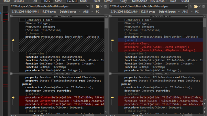Select the procedure Clear; line
This screenshot has height=116, width=207.
(x=160, y=43)
